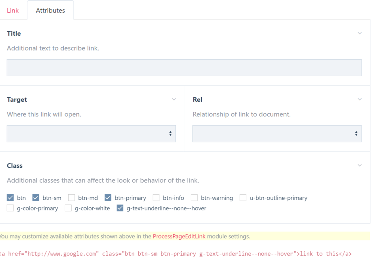Disable the btn-sm class
375x264 pixels.
35,198
